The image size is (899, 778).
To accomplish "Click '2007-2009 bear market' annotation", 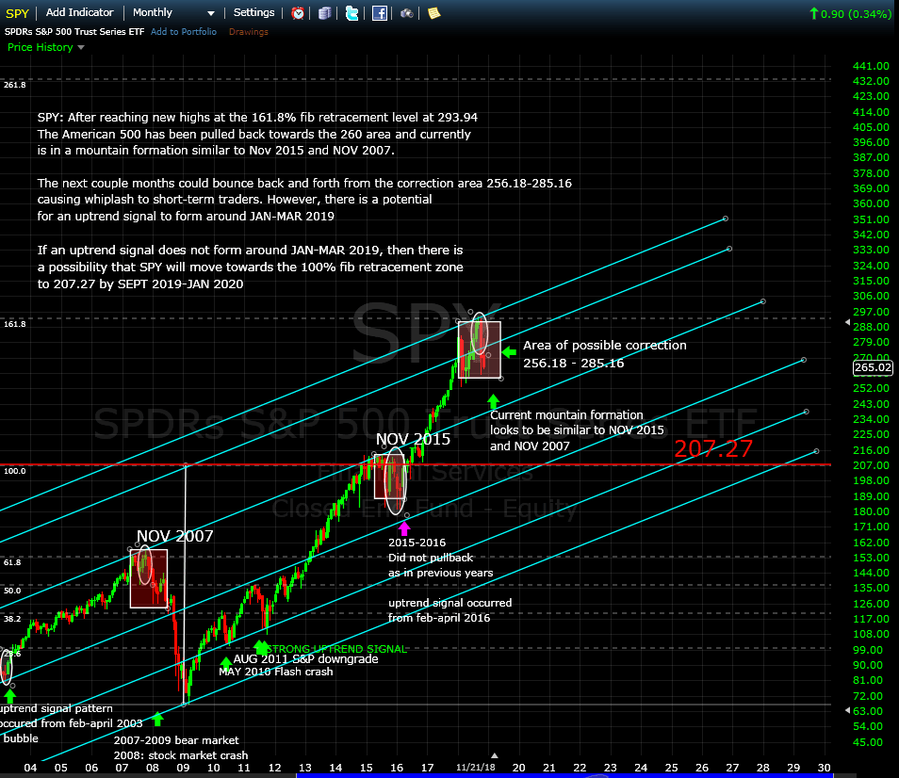I will (176, 740).
